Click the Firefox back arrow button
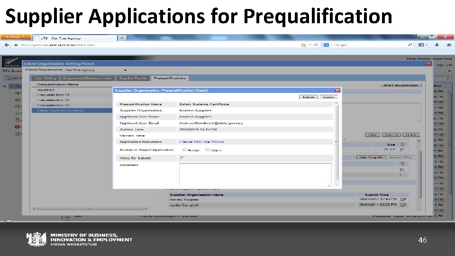Screen dimensions: 455x256 [7, 45]
